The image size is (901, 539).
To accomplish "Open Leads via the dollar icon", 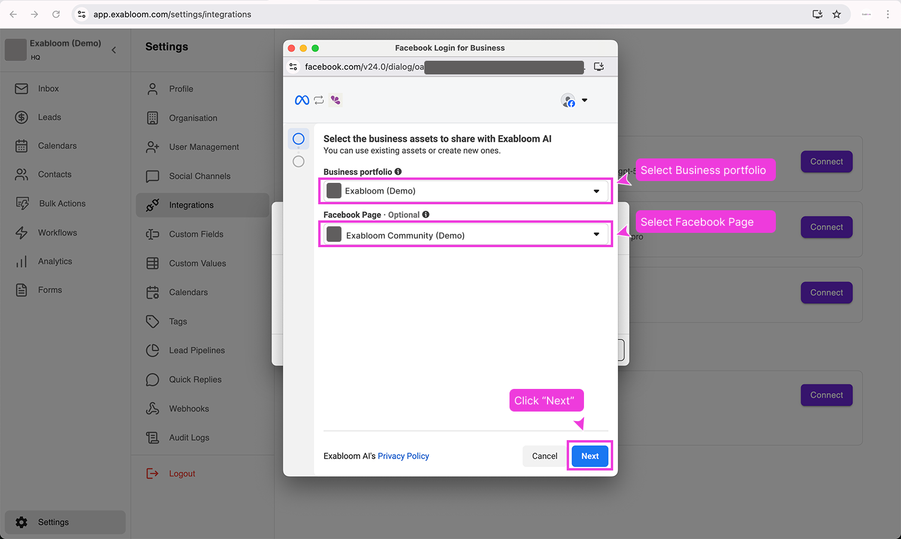I will pyautogui.click(x=21, y=117).
